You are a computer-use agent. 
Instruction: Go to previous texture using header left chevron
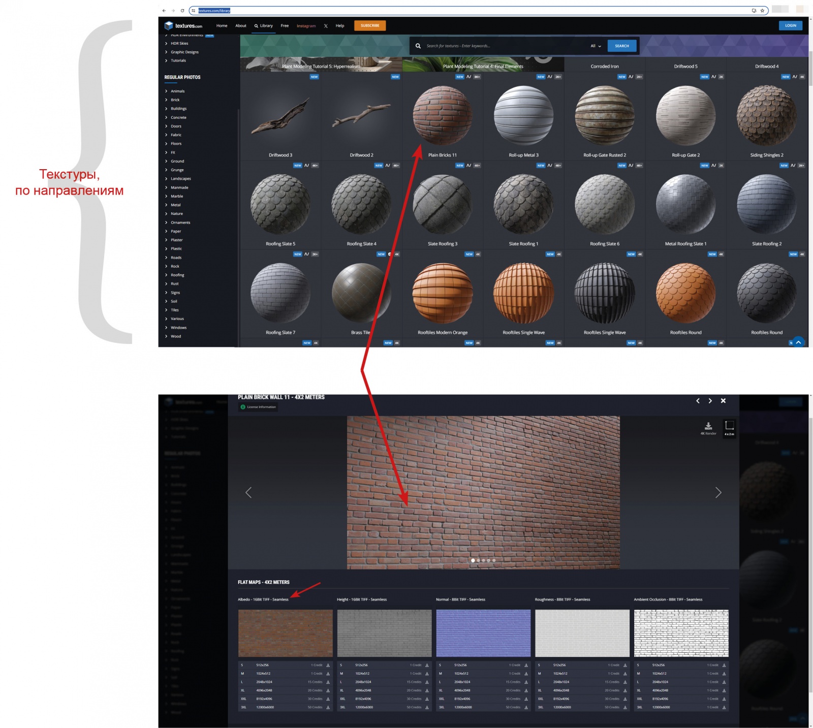pos(698,401)
